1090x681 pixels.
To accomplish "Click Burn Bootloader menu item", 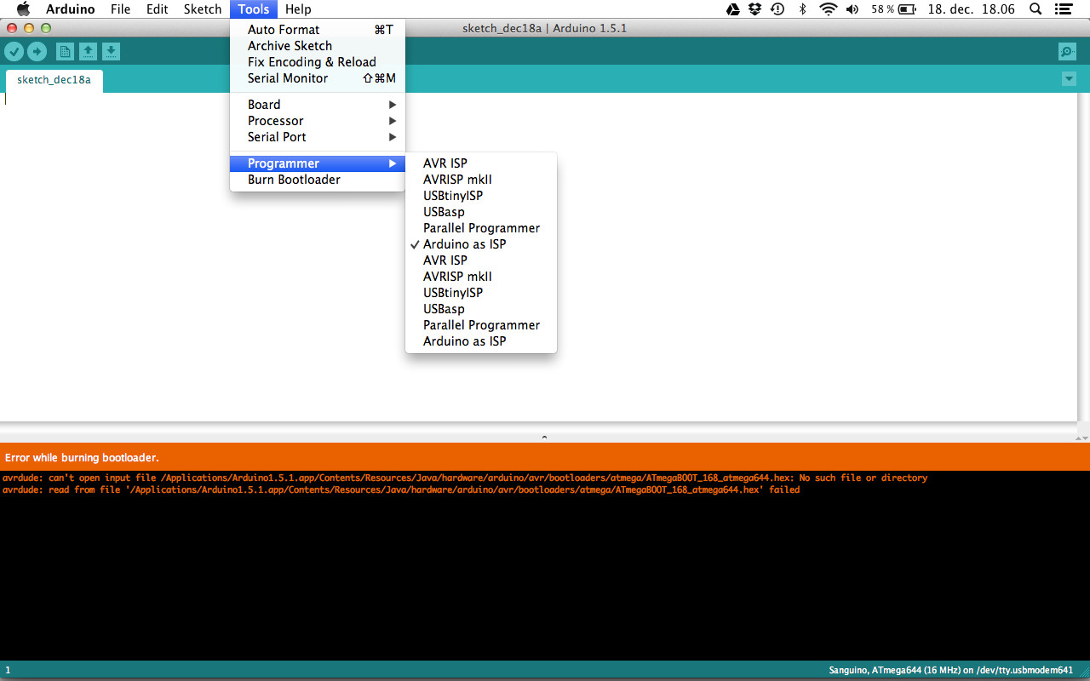I will pyautogui.click(x=317, y=180).
